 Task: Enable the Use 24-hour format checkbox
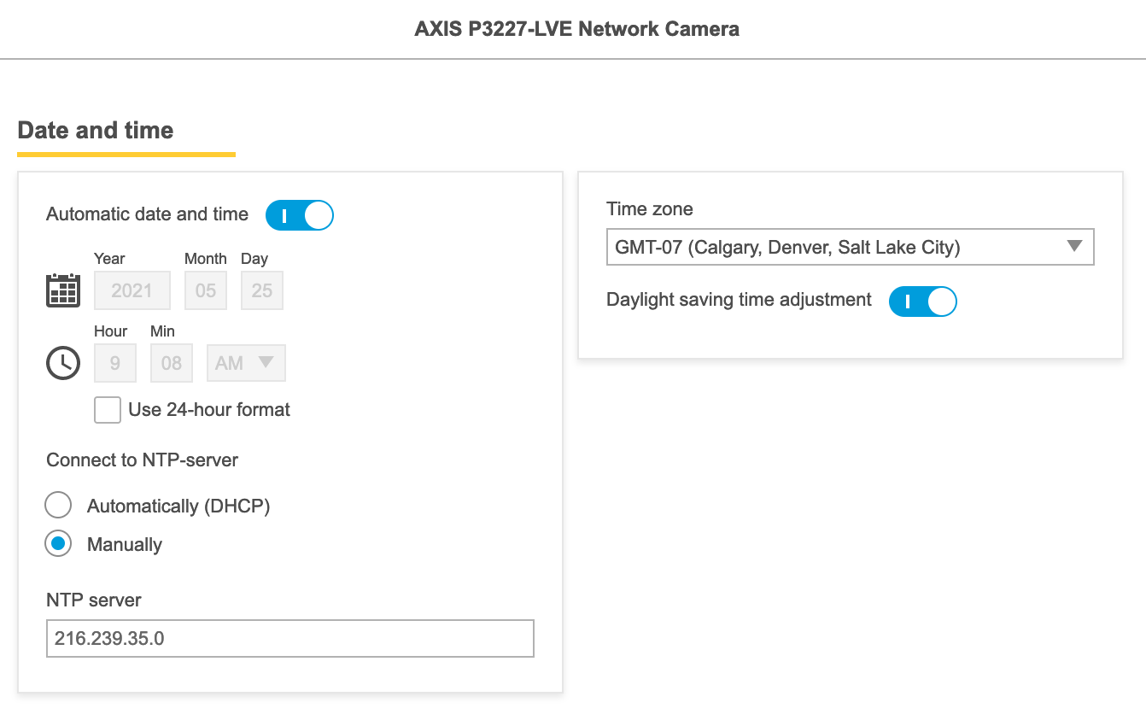coord(108,410)
